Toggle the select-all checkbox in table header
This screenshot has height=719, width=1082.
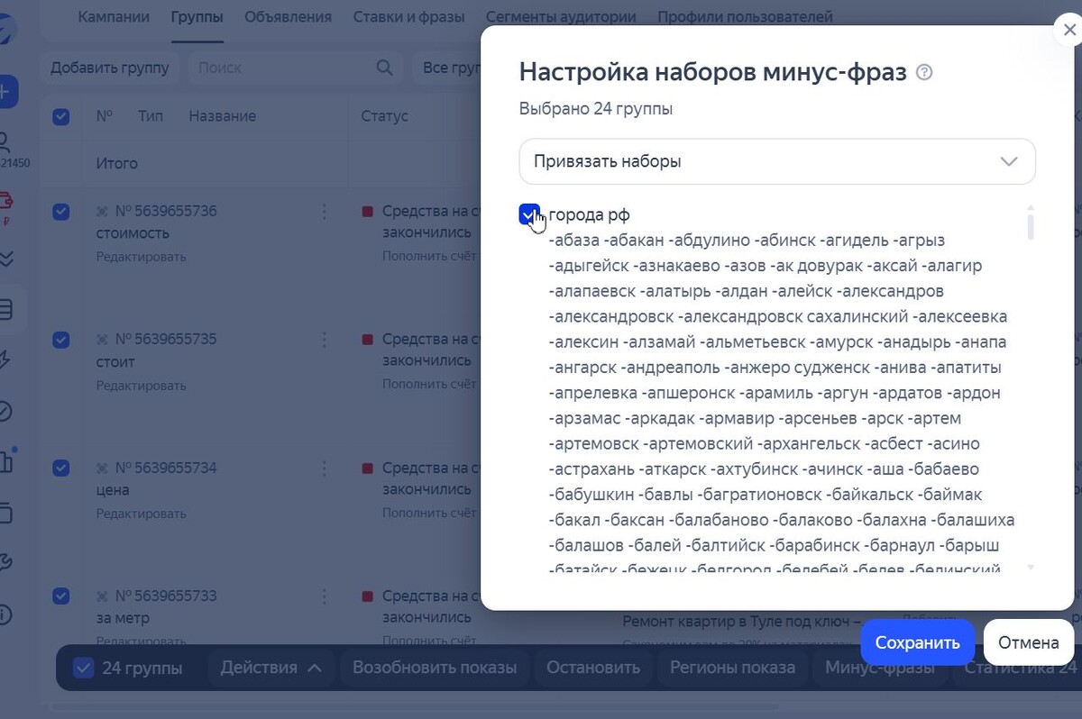(61, 116)
